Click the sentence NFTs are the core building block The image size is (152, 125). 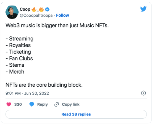pyautogui.click(x=44, y=85)
